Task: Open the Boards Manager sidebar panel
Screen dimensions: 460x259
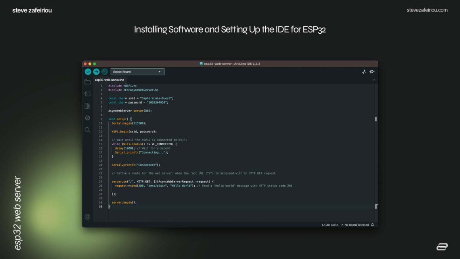Action: pyautogui.click(x=88, y=94)
